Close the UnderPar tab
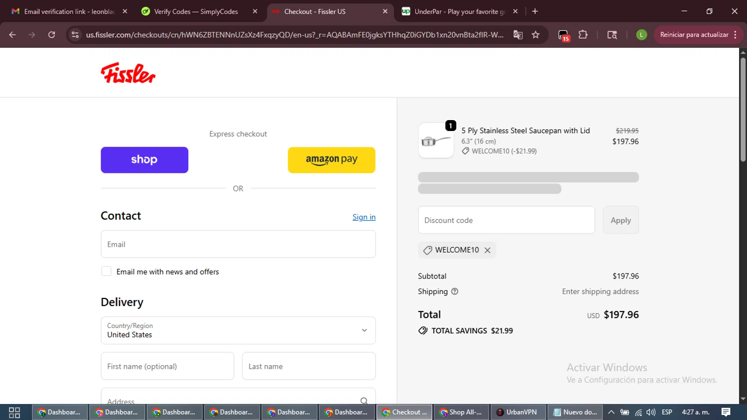 pos(515,11)
